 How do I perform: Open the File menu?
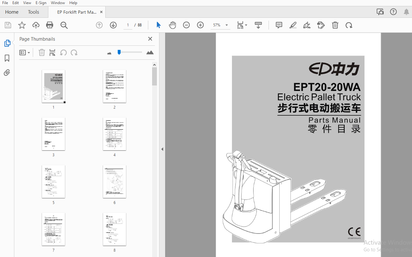point(5,3)
